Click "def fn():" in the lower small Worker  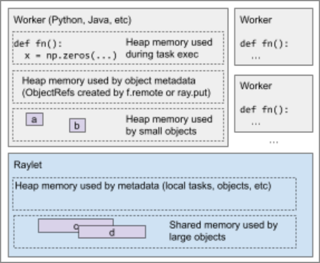click(264, 110)
